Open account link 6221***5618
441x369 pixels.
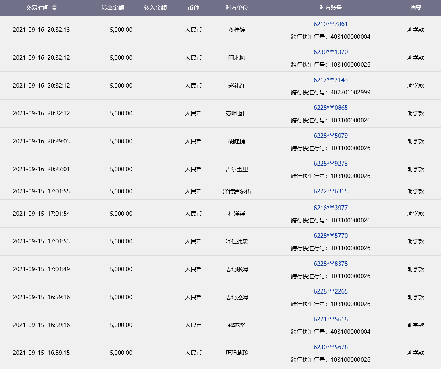point(330,319)
